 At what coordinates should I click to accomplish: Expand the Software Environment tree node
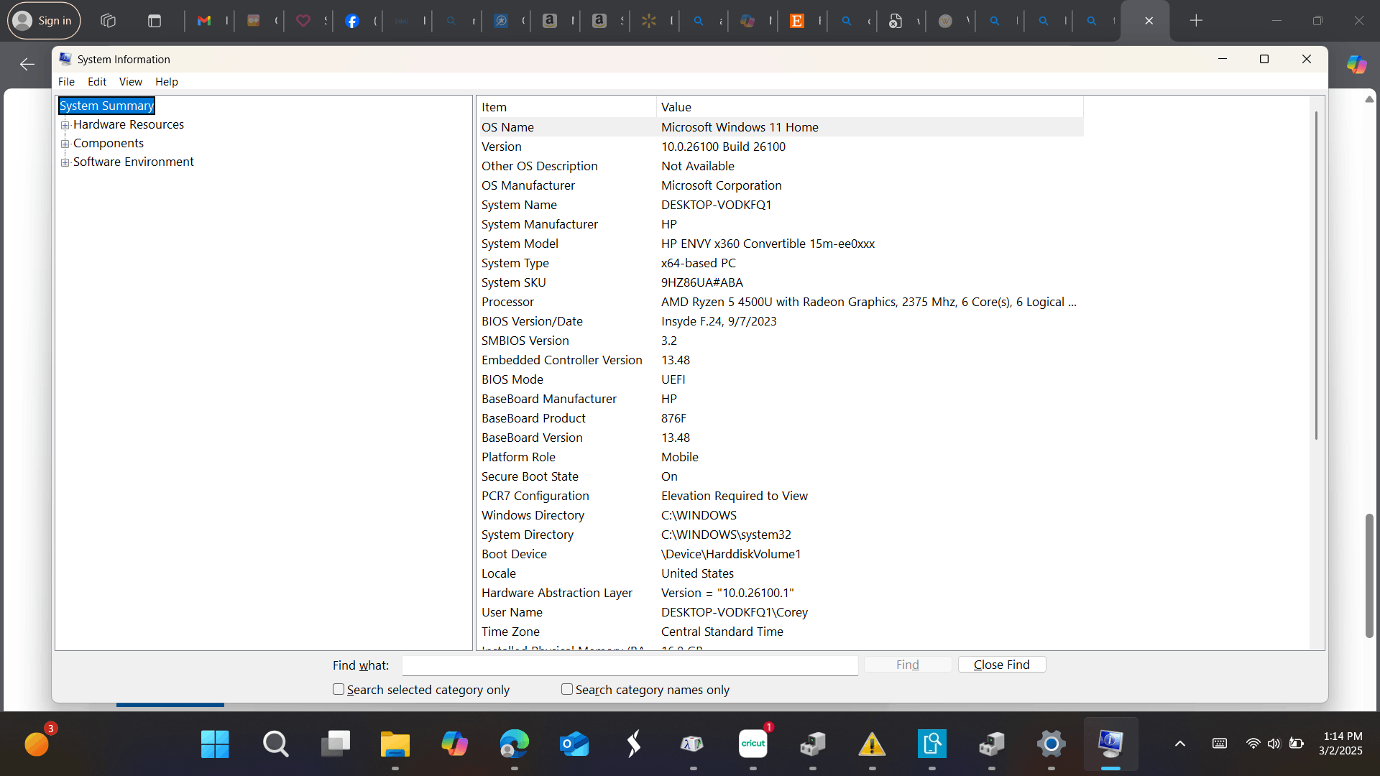coord(65,162)
